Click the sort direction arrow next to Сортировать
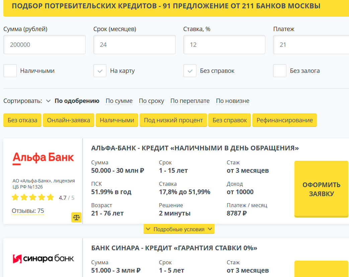Viewport: 349px width, 277px height. (x=48, y=101)
